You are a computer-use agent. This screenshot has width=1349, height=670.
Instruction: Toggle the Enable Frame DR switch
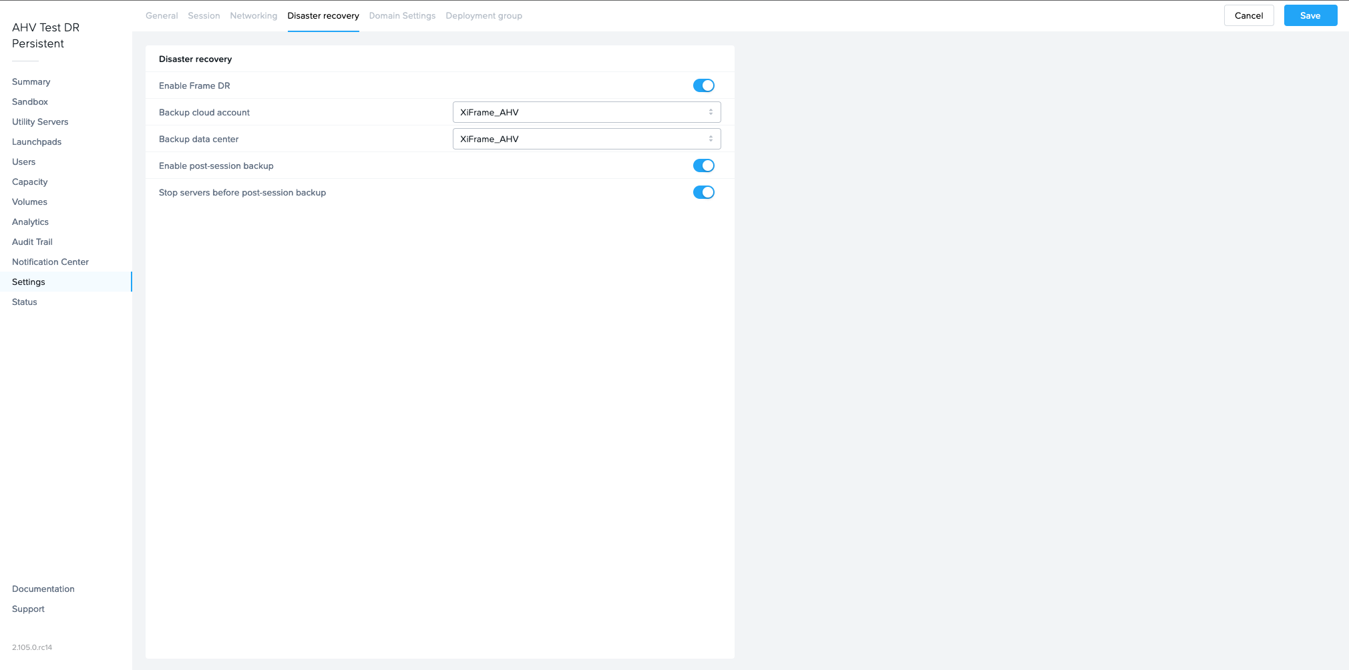(x=703, y=85)
